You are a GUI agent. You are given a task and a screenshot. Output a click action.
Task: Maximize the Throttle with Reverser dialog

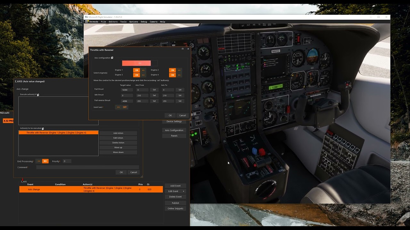click(183, 49)
